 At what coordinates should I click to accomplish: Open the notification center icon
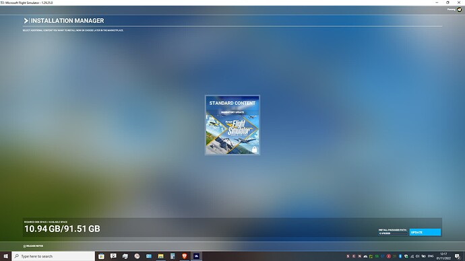pos(458,256)
